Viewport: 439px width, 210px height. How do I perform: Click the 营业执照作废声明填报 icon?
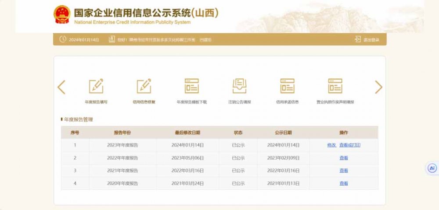[x=335, y=86]
